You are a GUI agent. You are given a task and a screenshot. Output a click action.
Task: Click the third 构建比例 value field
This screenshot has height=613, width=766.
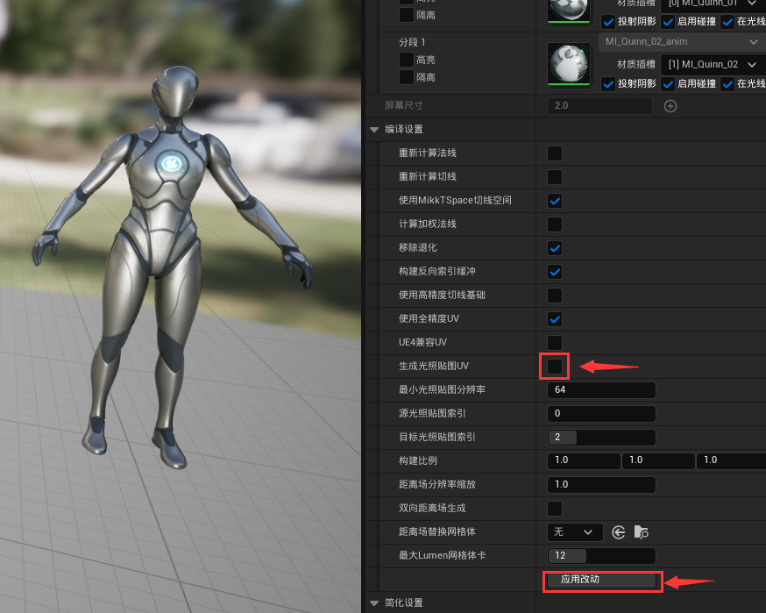731,460
